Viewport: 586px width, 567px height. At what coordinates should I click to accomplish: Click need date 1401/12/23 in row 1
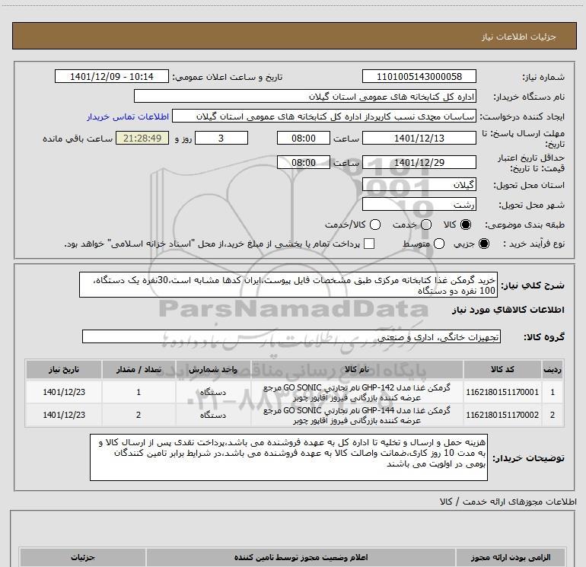point(63,392)
